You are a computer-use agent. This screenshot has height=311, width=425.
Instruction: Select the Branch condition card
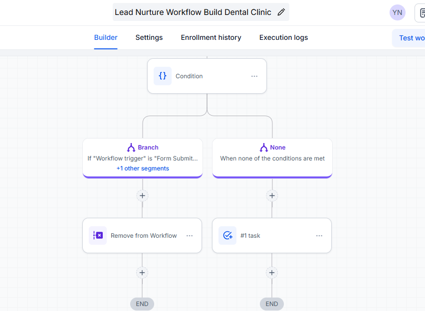tap(143, 158)
